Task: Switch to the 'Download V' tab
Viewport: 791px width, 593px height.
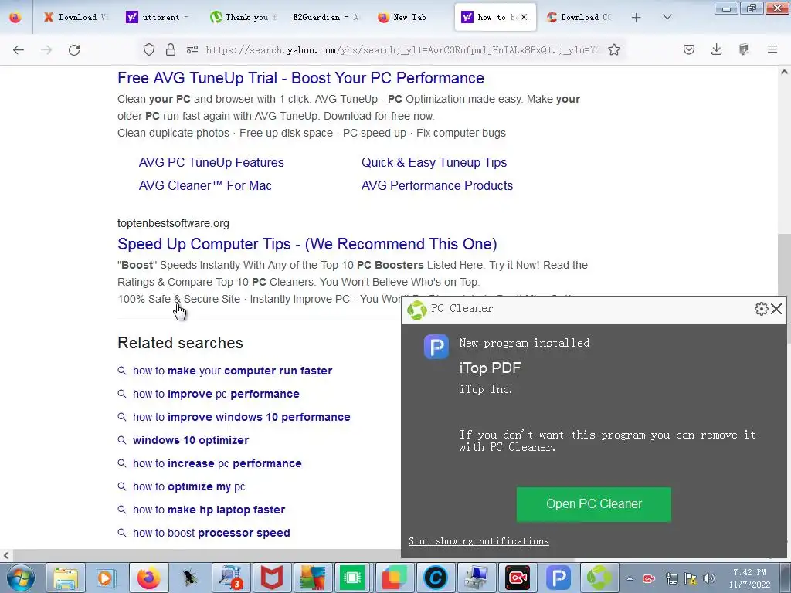Action: click(x=76, y=17)
